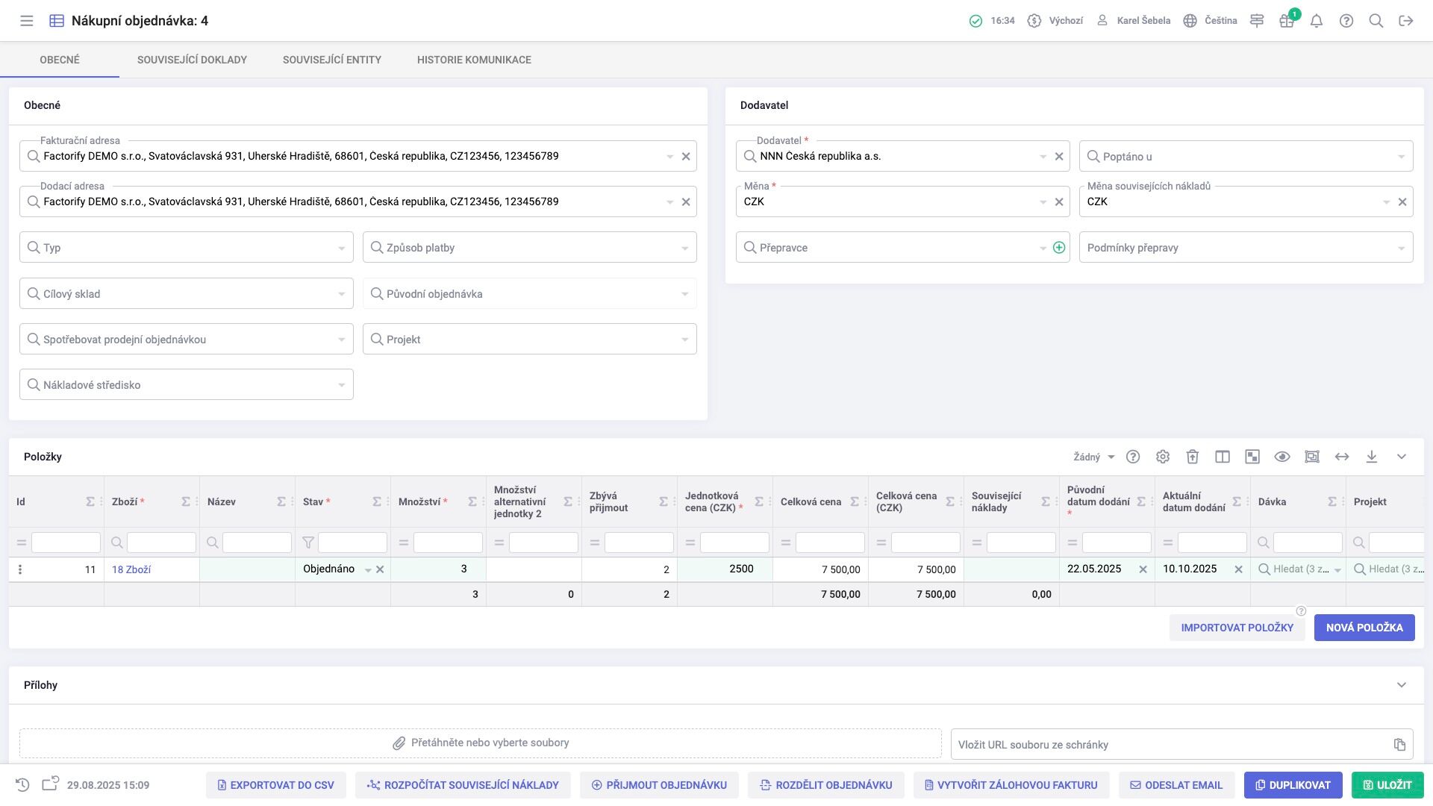Add a new Přepravce with the plus icon

(1058, 248)
